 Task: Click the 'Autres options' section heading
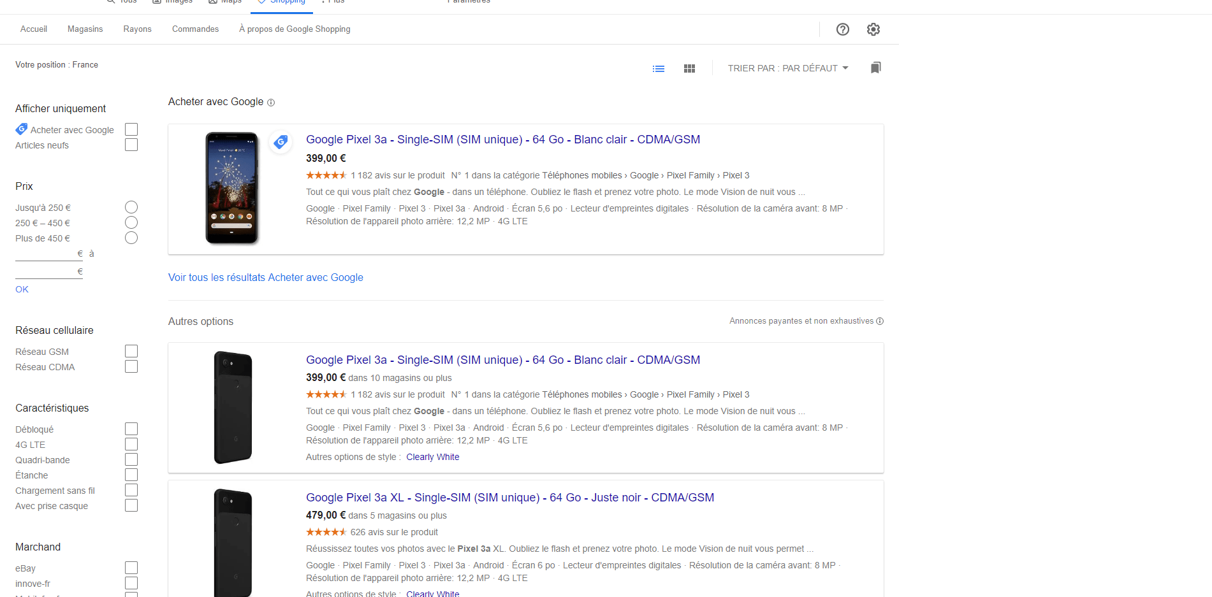201,322
